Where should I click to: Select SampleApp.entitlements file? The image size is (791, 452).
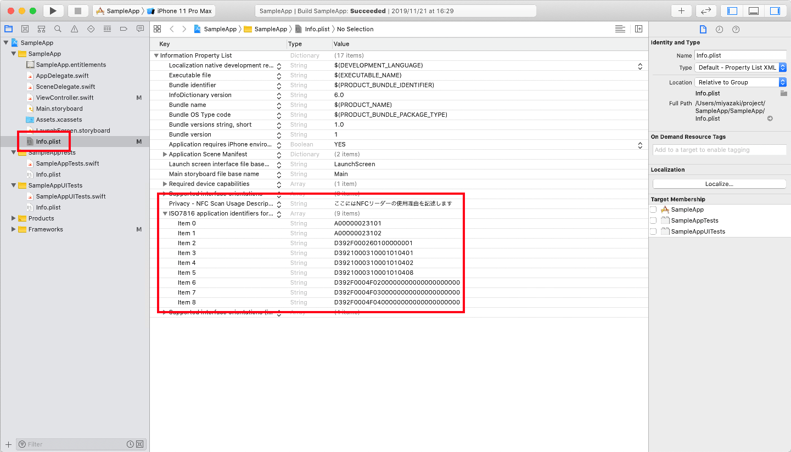71,65
